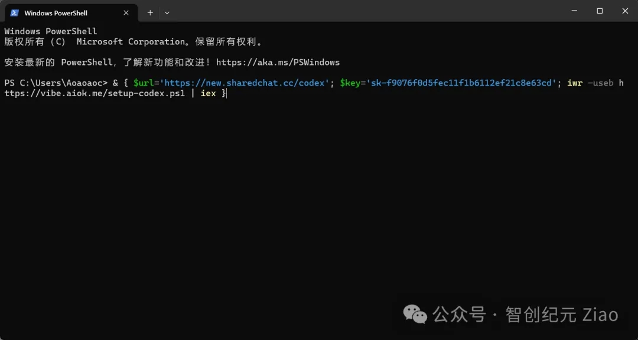
Task: Close the terminal window
Action: 625,11
